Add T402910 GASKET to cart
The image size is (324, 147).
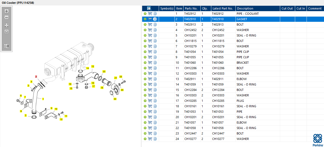(x=150, y=19)
